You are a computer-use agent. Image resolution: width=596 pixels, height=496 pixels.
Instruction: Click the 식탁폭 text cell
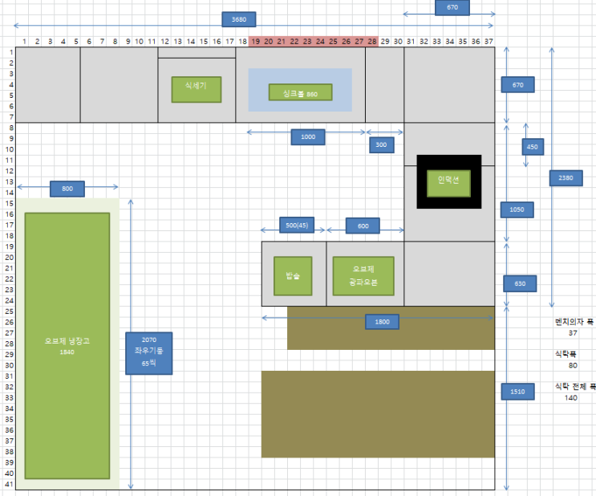(566, 355)
